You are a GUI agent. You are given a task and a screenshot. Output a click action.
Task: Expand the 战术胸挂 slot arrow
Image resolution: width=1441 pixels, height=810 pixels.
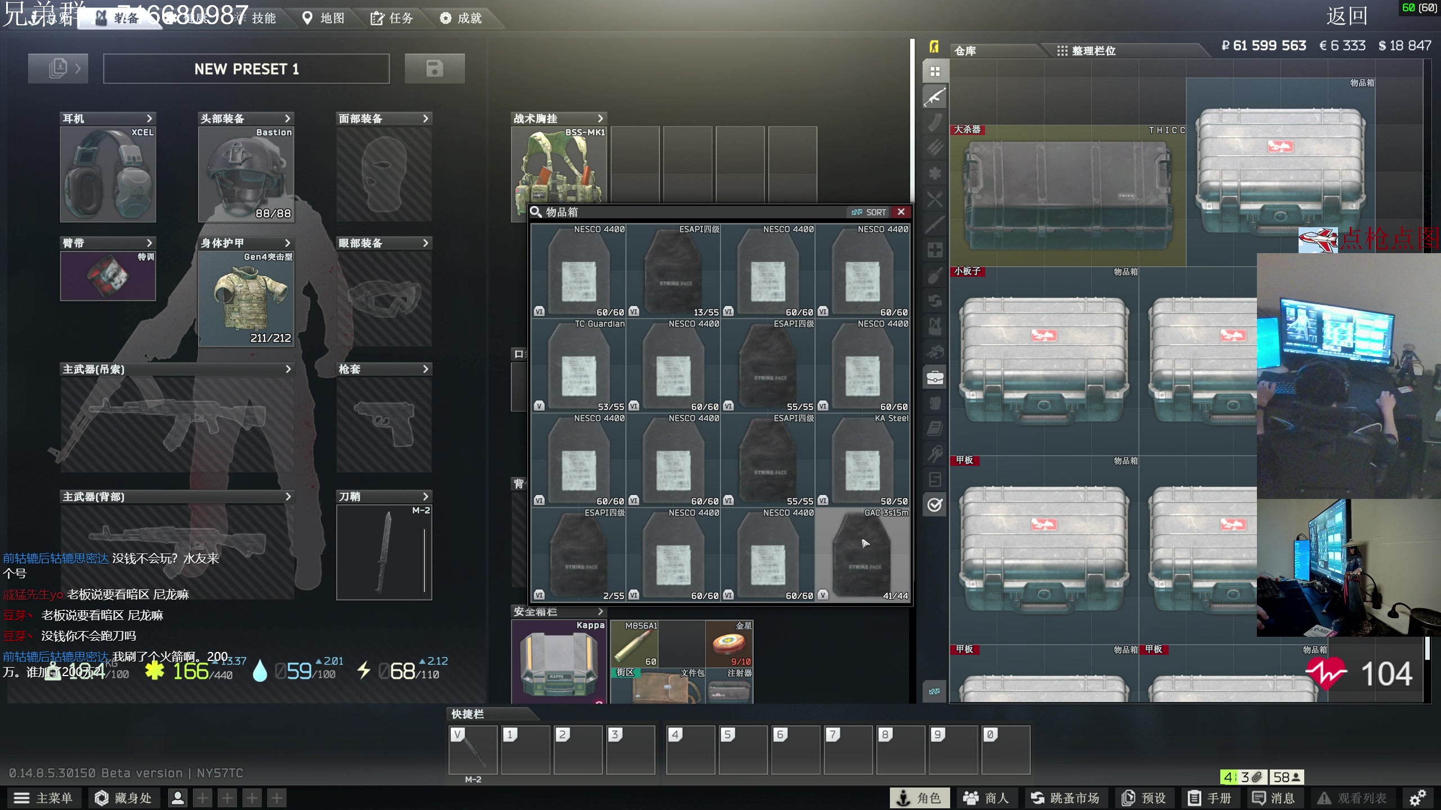pyautogui.click(x=600, y=119)
